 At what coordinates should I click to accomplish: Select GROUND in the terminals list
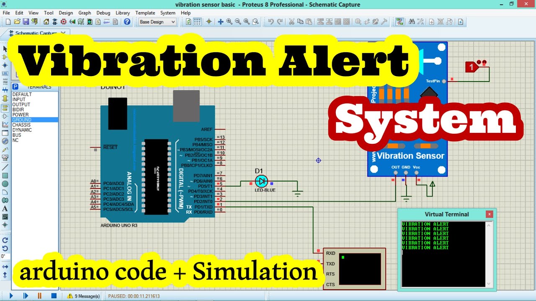[35, 120]
